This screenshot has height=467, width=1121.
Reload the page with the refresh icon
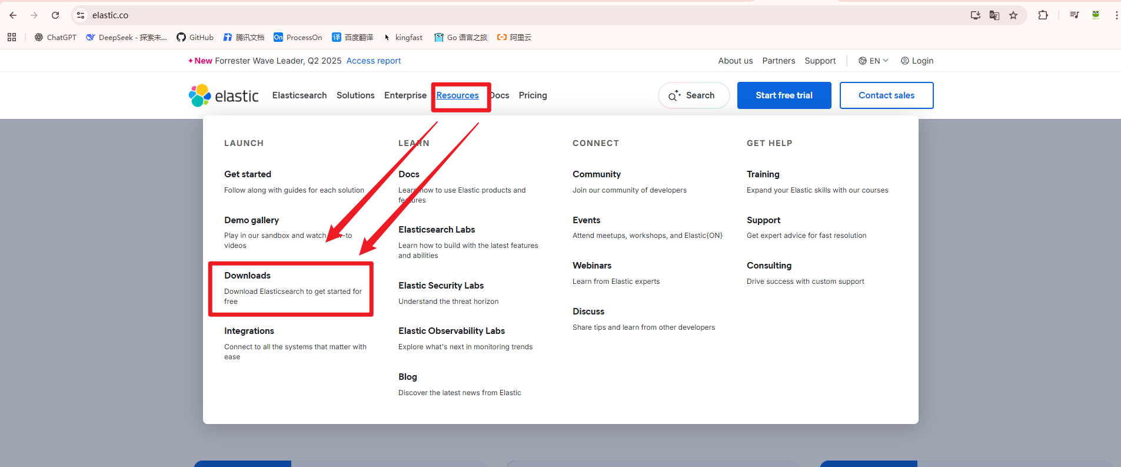(55, 15)
